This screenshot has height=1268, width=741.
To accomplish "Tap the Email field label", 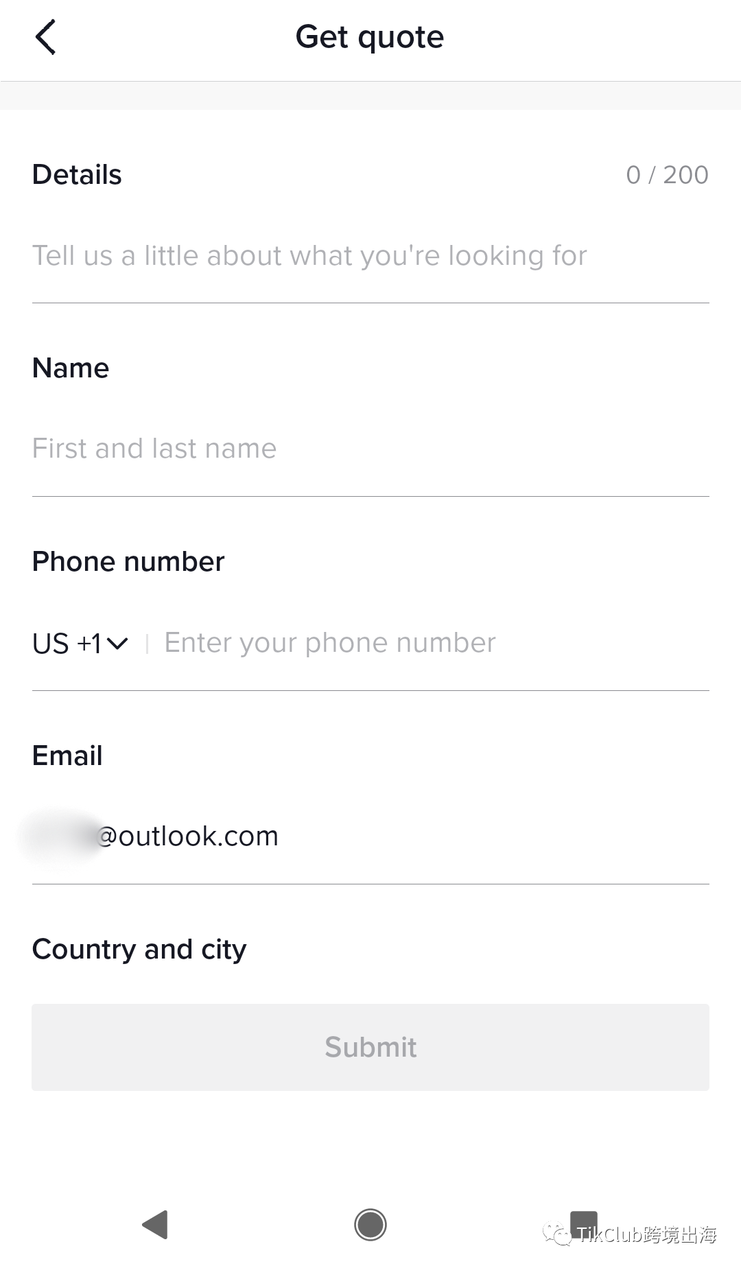I will (67, 756).
